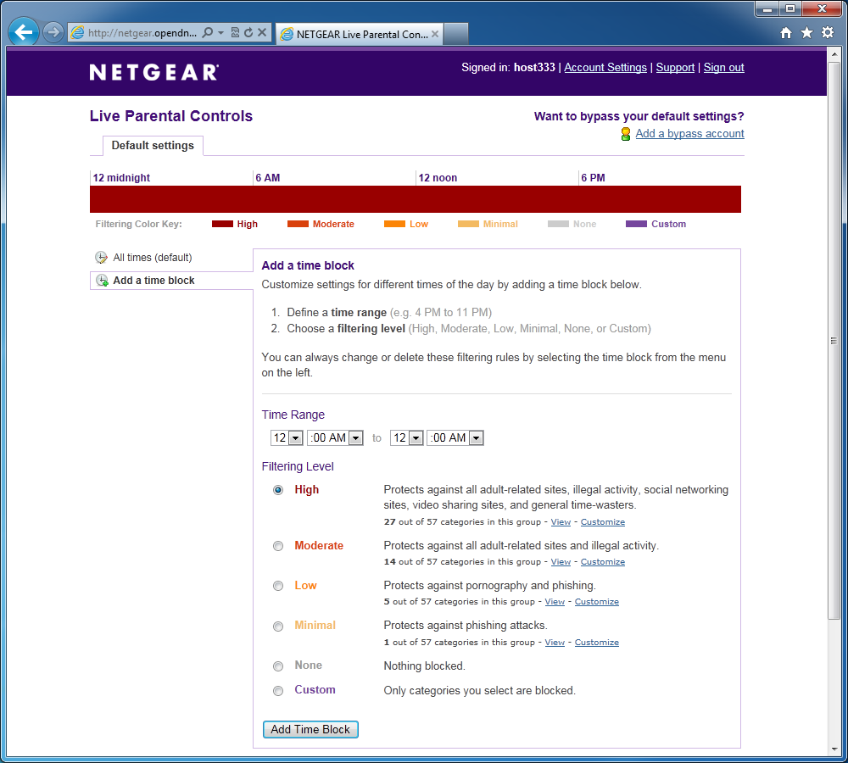Click the bypass account person icon
848x763 pixels.
point(626,134)
